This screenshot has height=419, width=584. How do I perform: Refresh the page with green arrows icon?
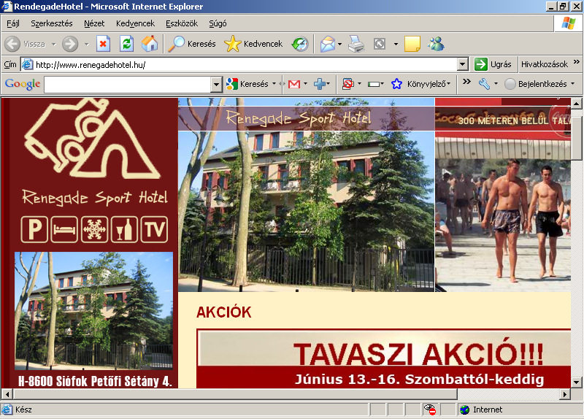(x=126, y=44)
